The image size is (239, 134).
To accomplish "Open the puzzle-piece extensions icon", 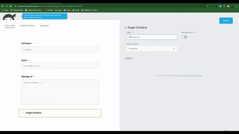I will click(x=228, y=6).
